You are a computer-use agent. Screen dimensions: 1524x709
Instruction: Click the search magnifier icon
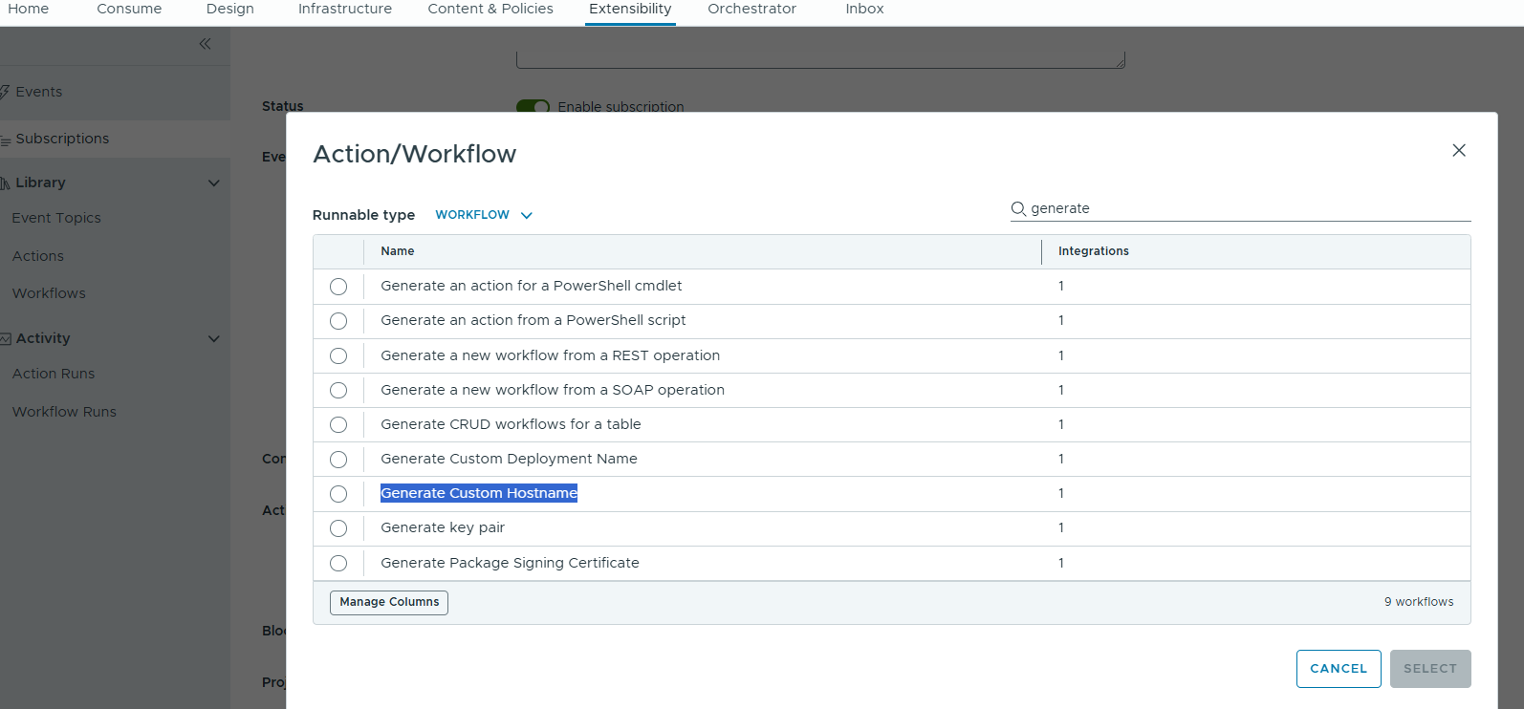(1018, 209)
